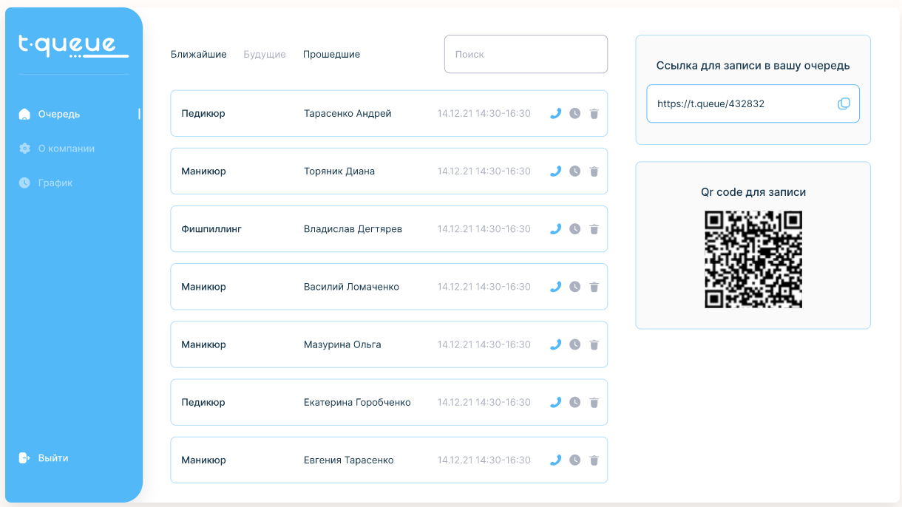The image size is (902, 507).
Task: Click phone icon for Евгения Тарасенко
Action: point(556,460)
